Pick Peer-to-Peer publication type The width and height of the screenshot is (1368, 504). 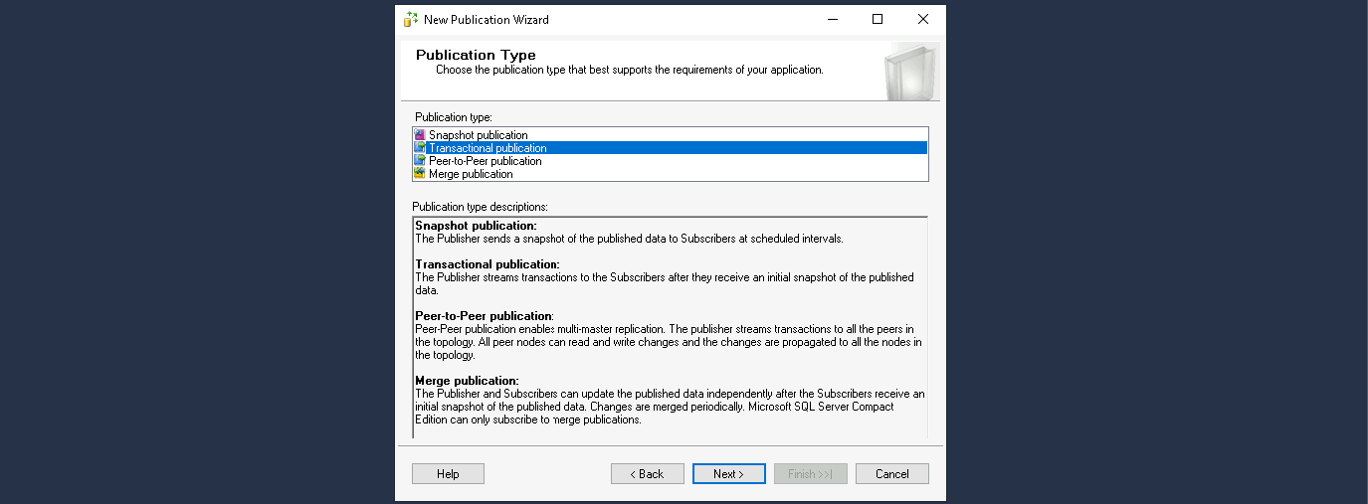[486, 161]
